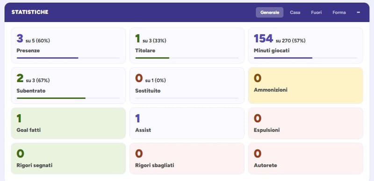Open the Fuori tab

coord(316,13)
